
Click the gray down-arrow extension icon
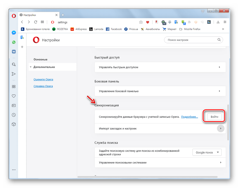pos(170,22)
